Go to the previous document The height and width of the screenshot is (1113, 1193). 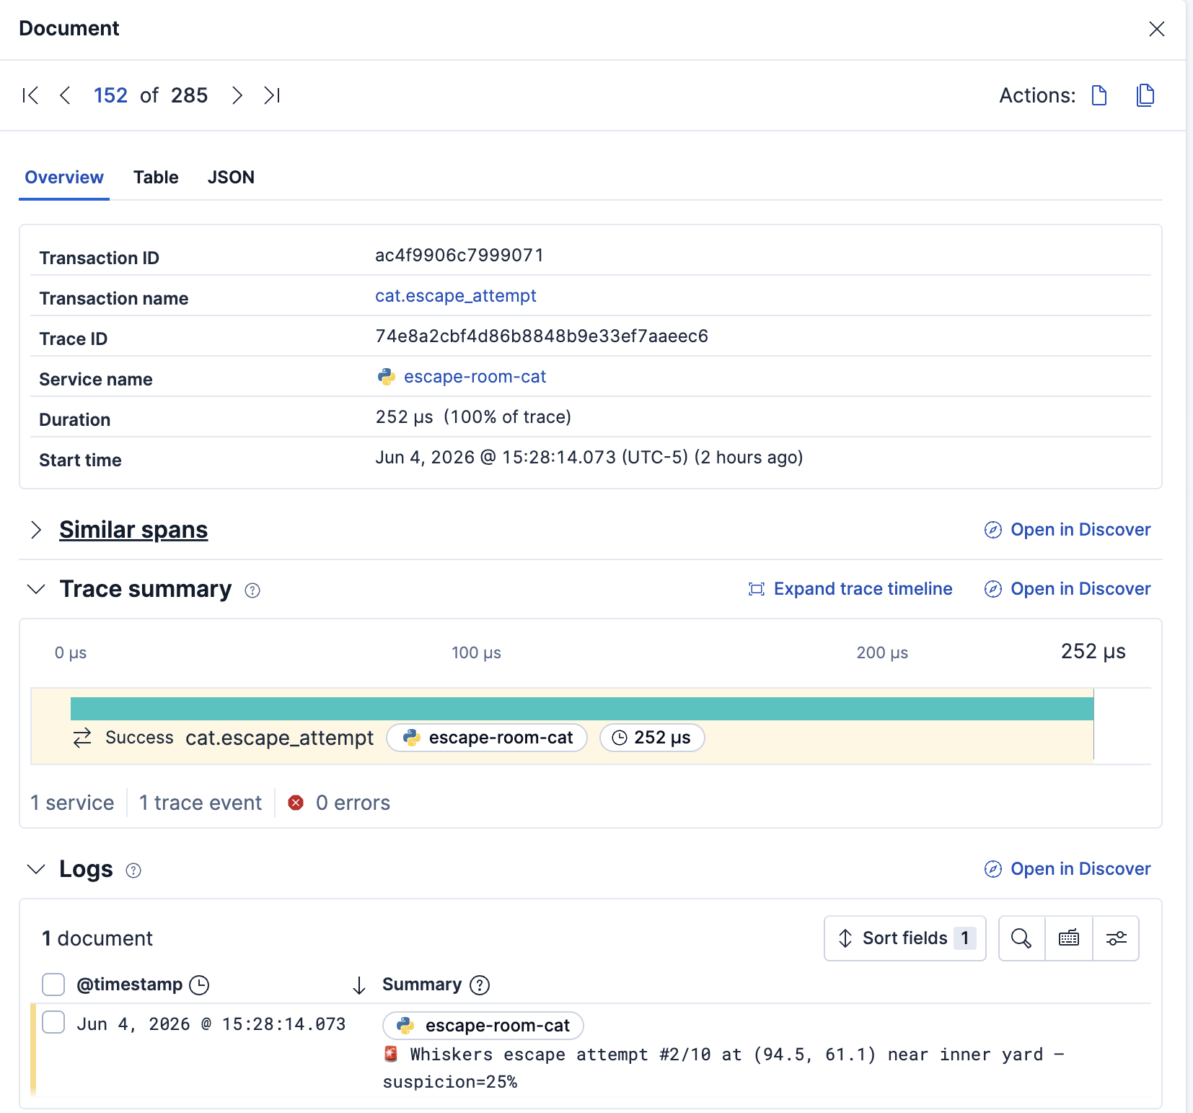coord(65,95)
